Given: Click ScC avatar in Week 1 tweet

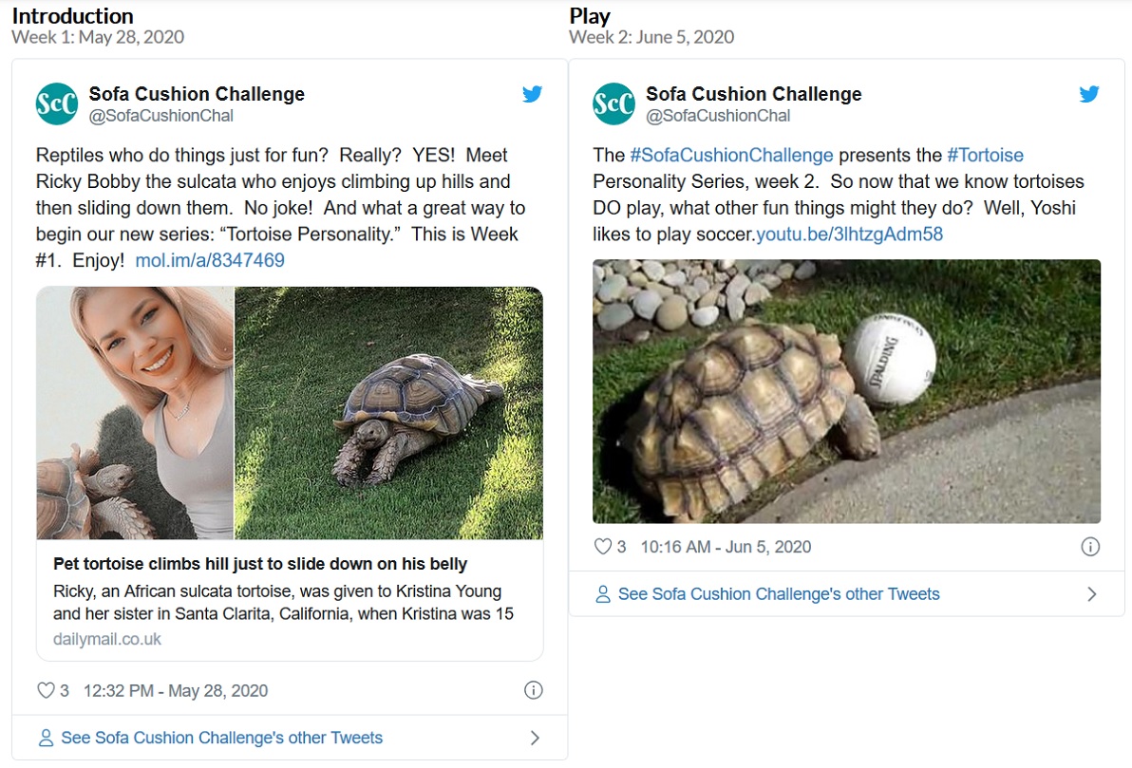Looking at the screenshot, I should point(57,104).
